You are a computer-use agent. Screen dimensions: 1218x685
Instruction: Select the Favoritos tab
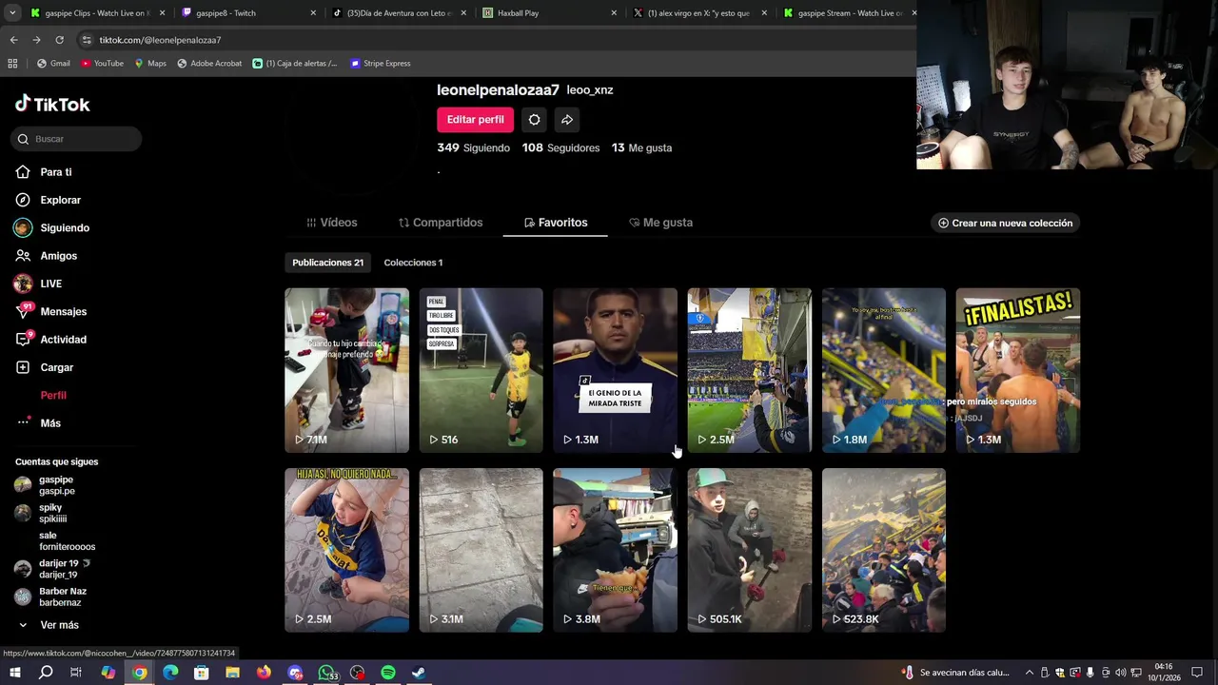click(x=556, y=223)
